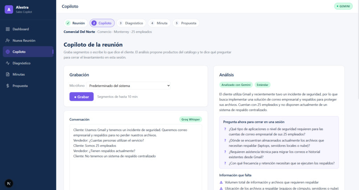Click the Vendedor: ¿Tienen respaldos actualmente? line
The height and width of the screenshot is (190, 359).
(104, 151)
